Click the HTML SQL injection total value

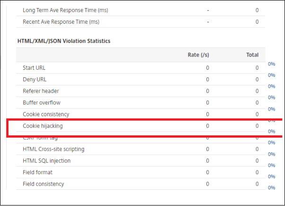[257, 161]
